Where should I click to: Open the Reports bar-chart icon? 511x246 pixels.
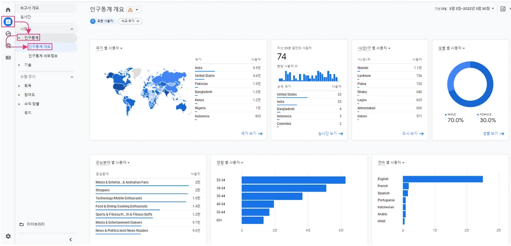click(8, 22)
